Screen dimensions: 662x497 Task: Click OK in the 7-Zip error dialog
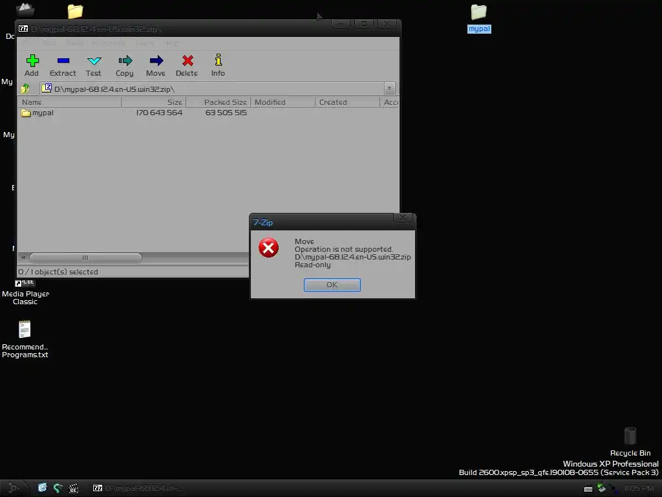(332, 285)
